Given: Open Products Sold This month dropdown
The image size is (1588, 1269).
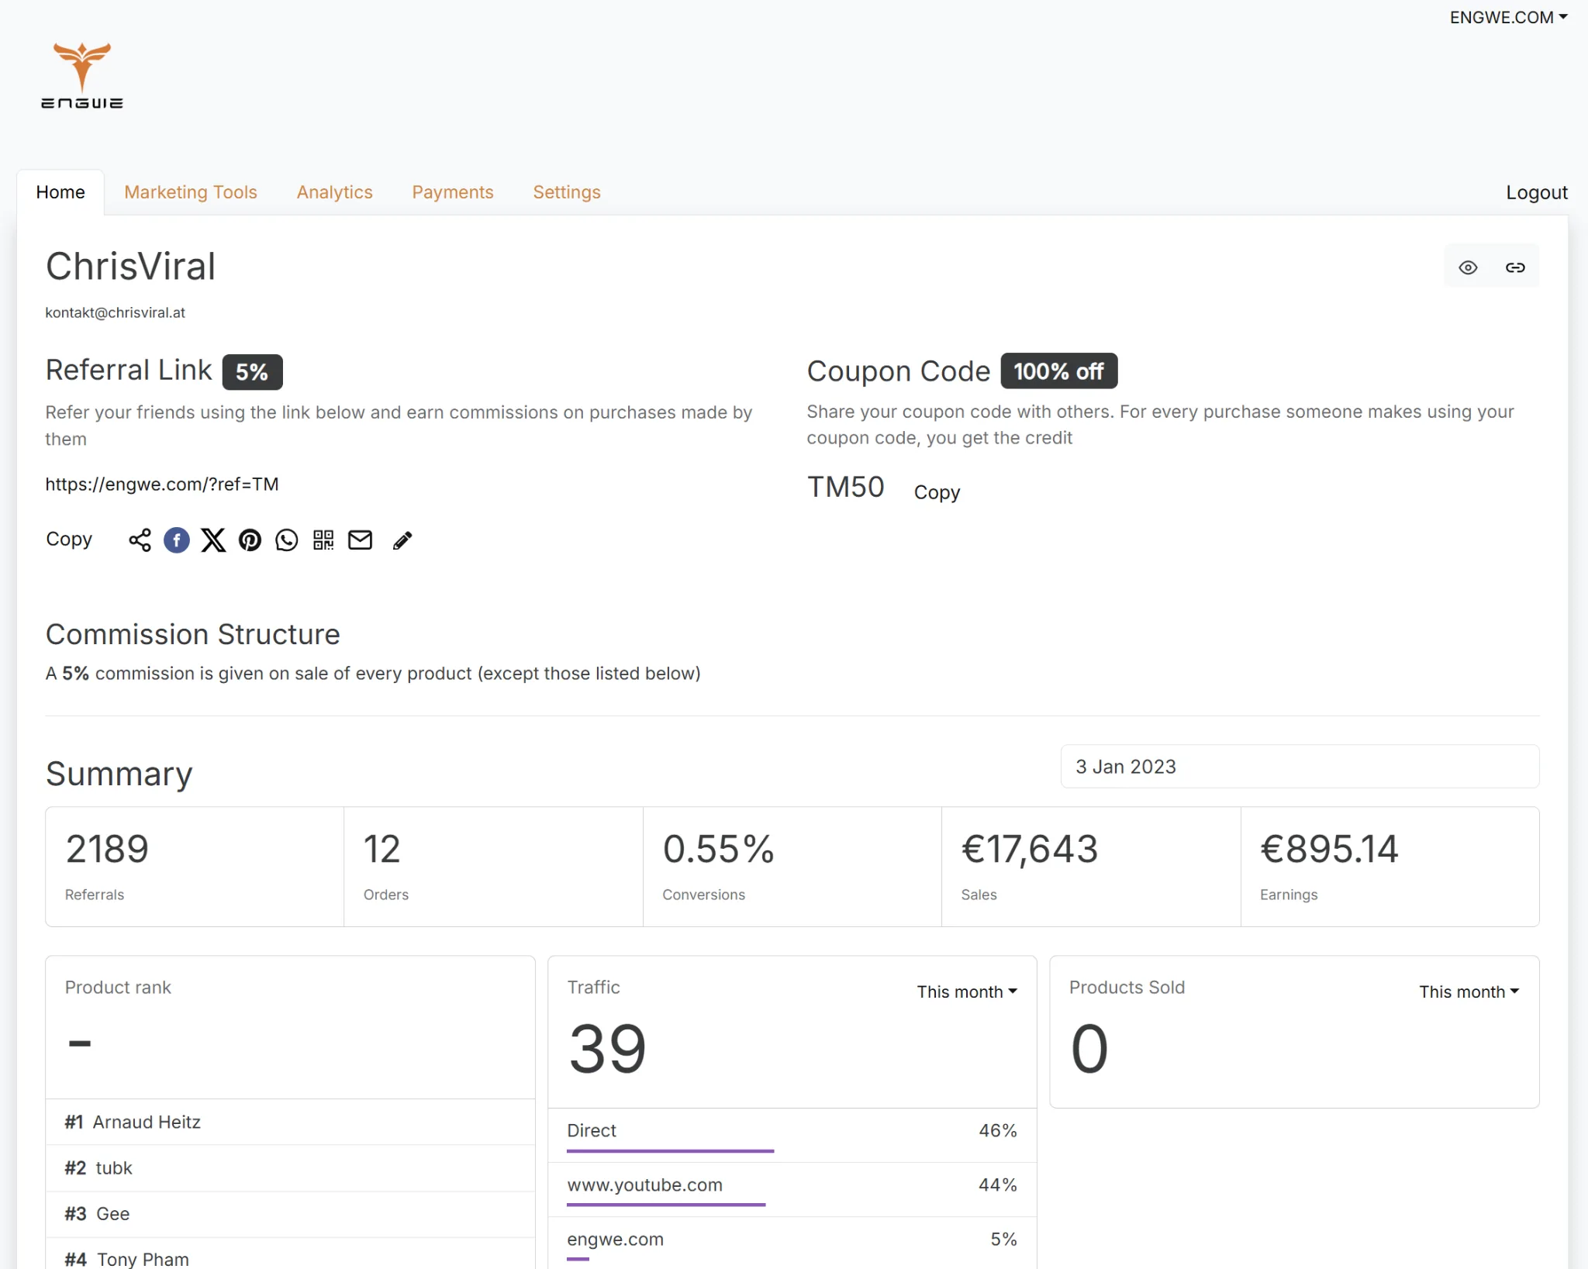Looking at the screenshot, I should pyautogui.click(x=1468, y=991).
